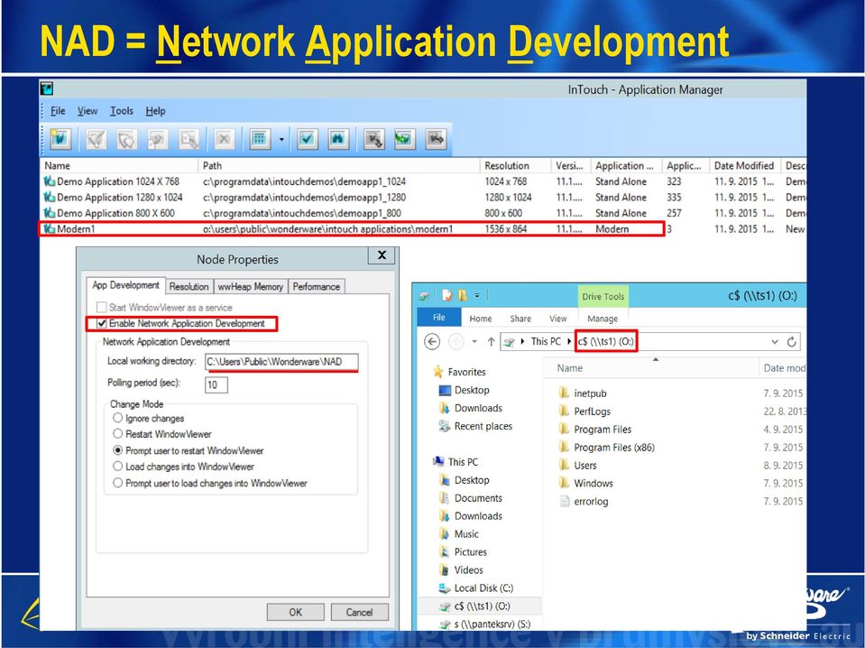Click the green-arrow DBLoad toolbar icon
The width and height of the screenshot is (865, 648).
[x=404, y=139]
